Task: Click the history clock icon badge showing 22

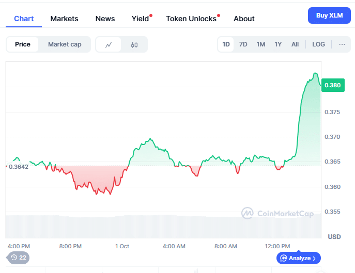Action: (x=18, y=257)
